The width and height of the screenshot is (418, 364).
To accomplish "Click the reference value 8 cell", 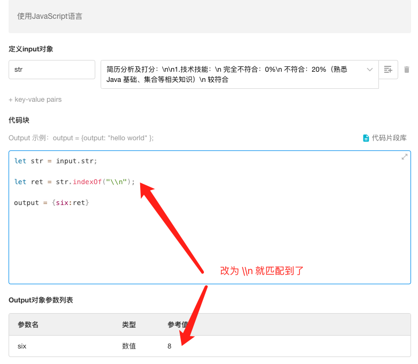I will pyautogui.click(x=170, y=346).
